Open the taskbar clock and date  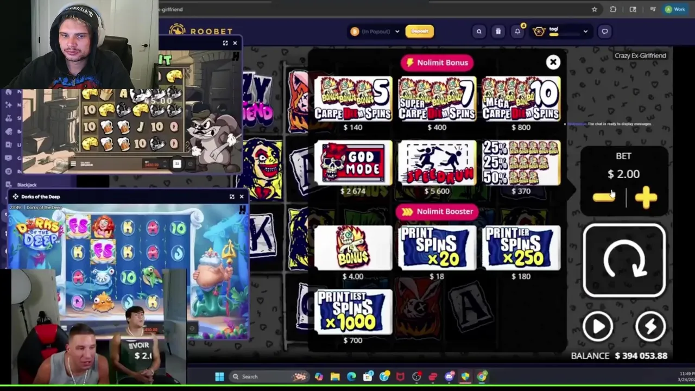pos(686,376)
